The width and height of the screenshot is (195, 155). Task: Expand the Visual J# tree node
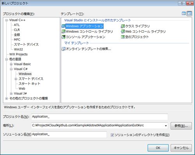[x=11, y=94]
